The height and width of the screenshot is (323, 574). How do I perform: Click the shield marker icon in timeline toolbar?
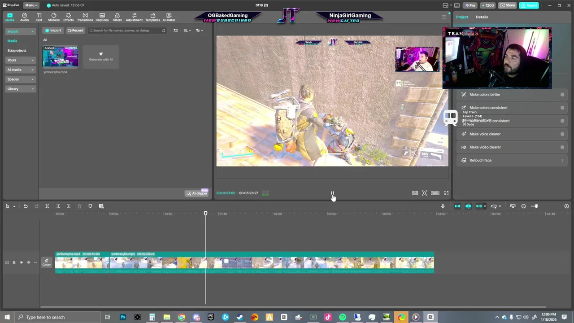90,206
